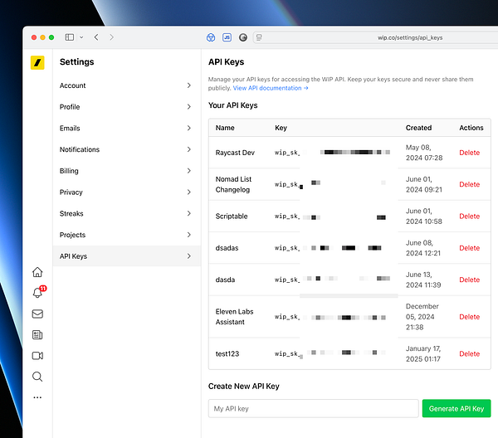Toggle the Safari sidebar button
Screen dimensions: 498x438
[x=70, y=37]
